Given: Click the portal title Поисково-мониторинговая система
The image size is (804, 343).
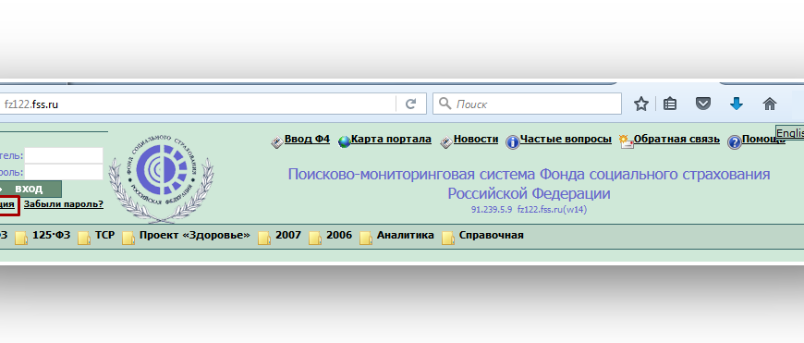Looking at the screenshot, I should tap(529, 184).
